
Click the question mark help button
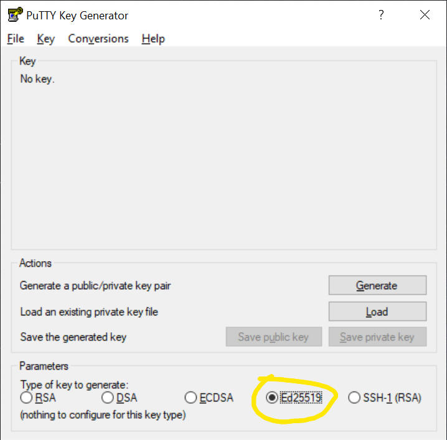[x=381, y=16]
